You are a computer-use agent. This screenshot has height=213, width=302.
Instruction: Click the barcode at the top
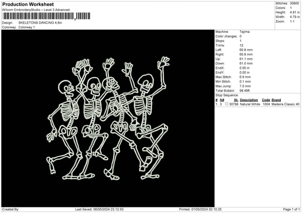pos(46,16)
